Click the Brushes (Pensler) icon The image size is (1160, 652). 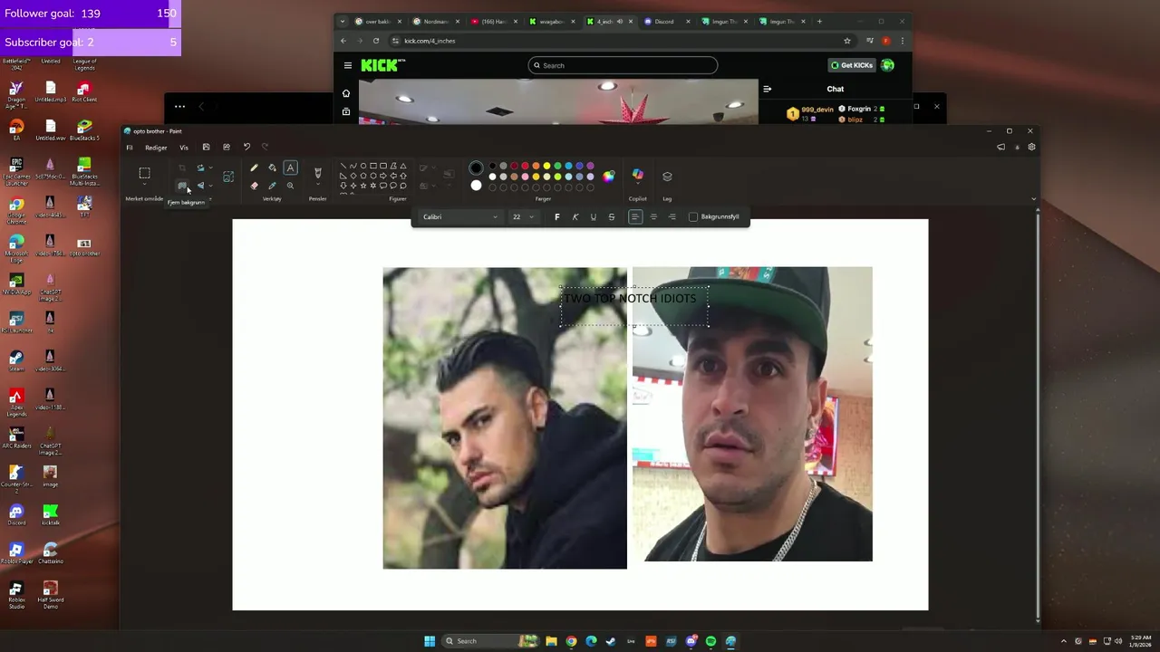[317, 172]
